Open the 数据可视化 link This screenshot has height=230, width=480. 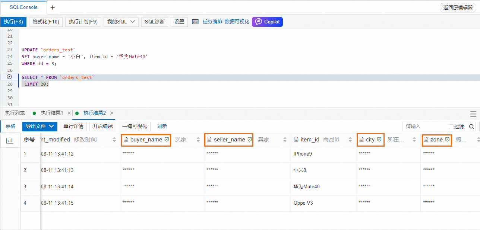click(237, 22)
